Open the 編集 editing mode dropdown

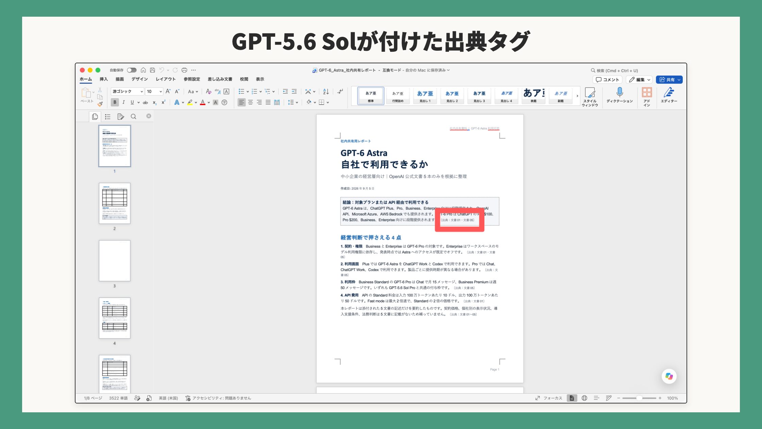pyautogui.click(x=639, y=80)
